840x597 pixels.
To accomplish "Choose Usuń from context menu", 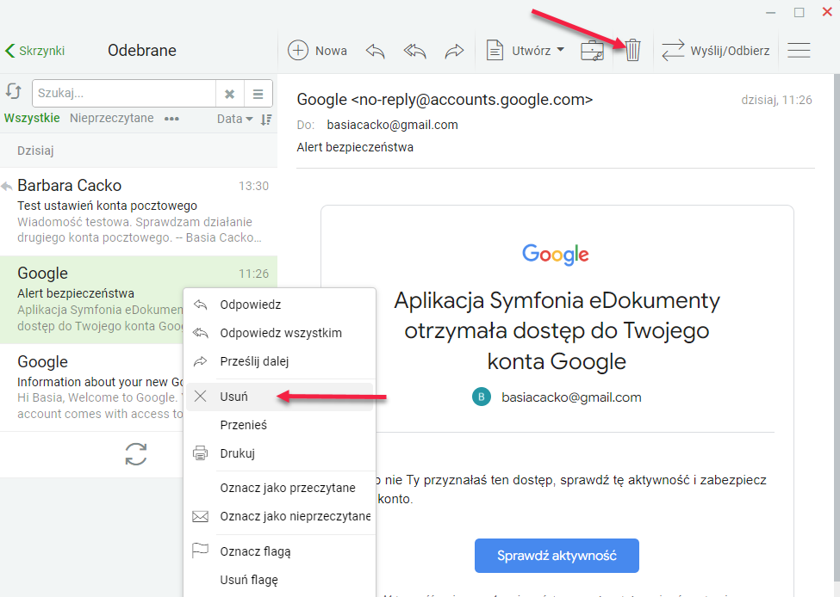I will click(x=279, y=397).
